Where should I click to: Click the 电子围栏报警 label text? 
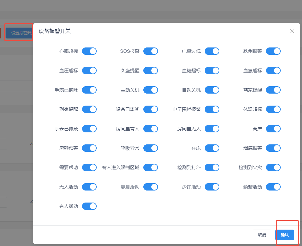tap(187, 109)
